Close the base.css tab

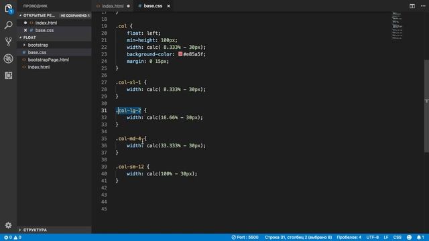pos(168,6)
